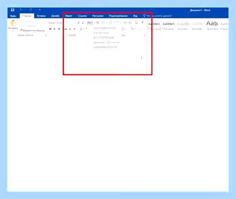Switch to the Дизайн ribbon tab

click(56, 16)
